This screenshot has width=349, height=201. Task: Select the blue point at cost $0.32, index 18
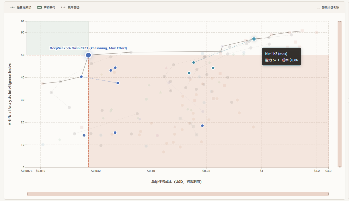[x=202, y=126]
